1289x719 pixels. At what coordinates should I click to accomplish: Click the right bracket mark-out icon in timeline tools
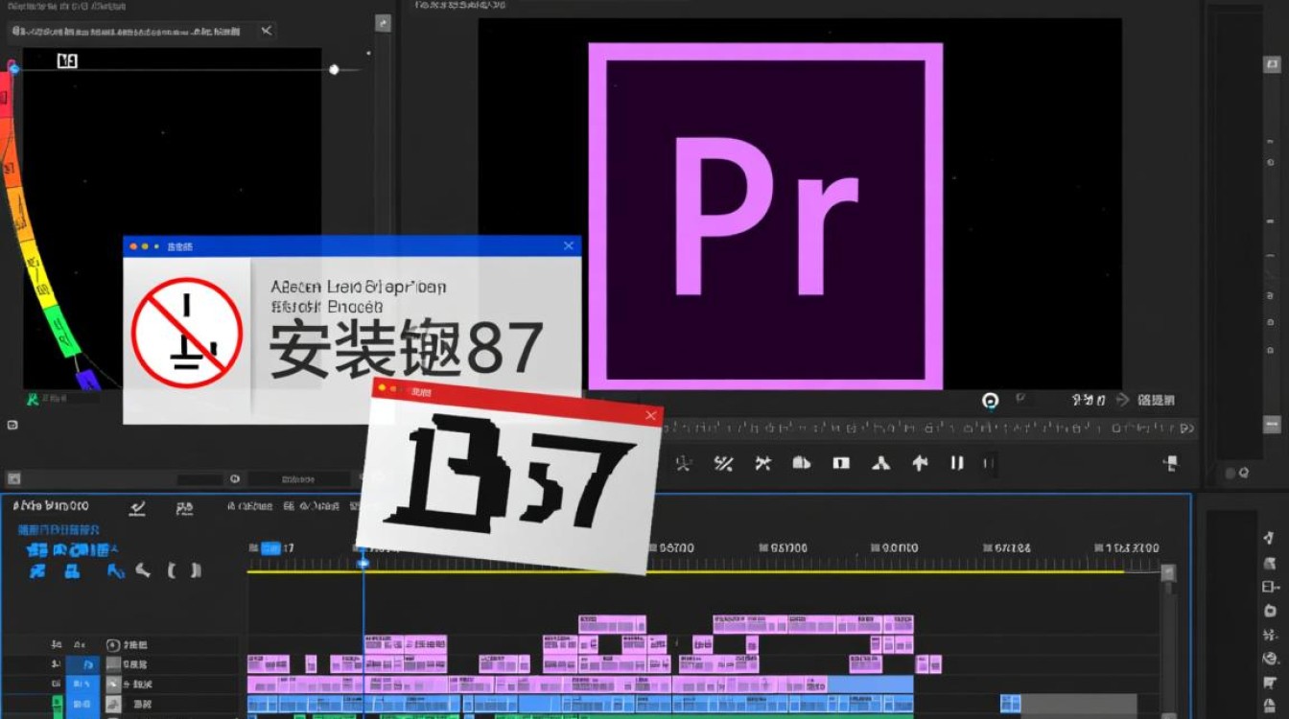[x=196, y=570]
